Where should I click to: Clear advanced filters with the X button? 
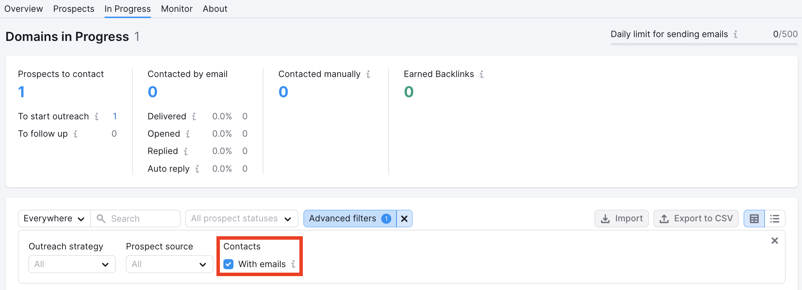[404, 219]
